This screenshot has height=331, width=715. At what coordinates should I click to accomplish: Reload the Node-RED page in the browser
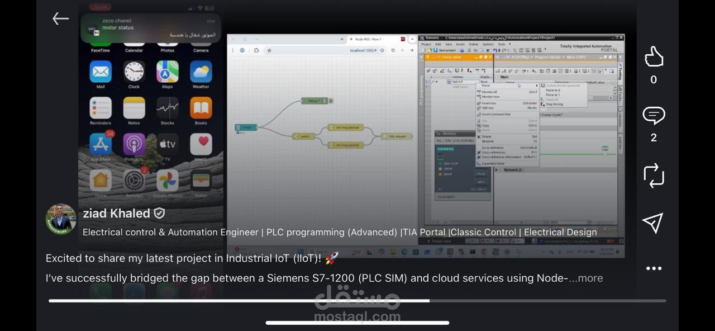click(x=393, y=50)
